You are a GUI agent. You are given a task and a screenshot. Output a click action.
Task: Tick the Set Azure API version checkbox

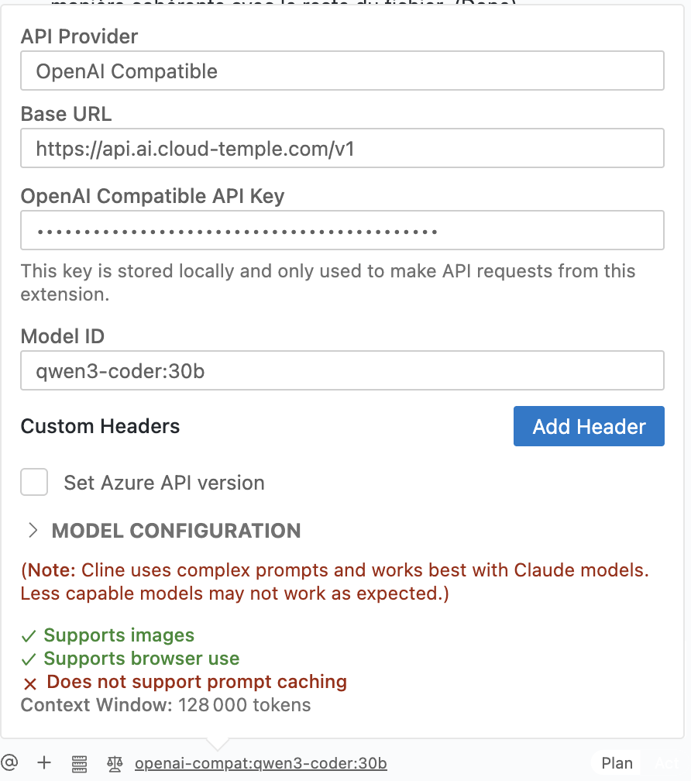click(x=34, y=482)
